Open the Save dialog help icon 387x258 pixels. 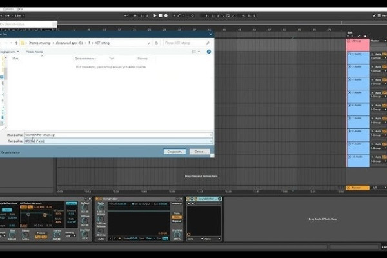209,52
